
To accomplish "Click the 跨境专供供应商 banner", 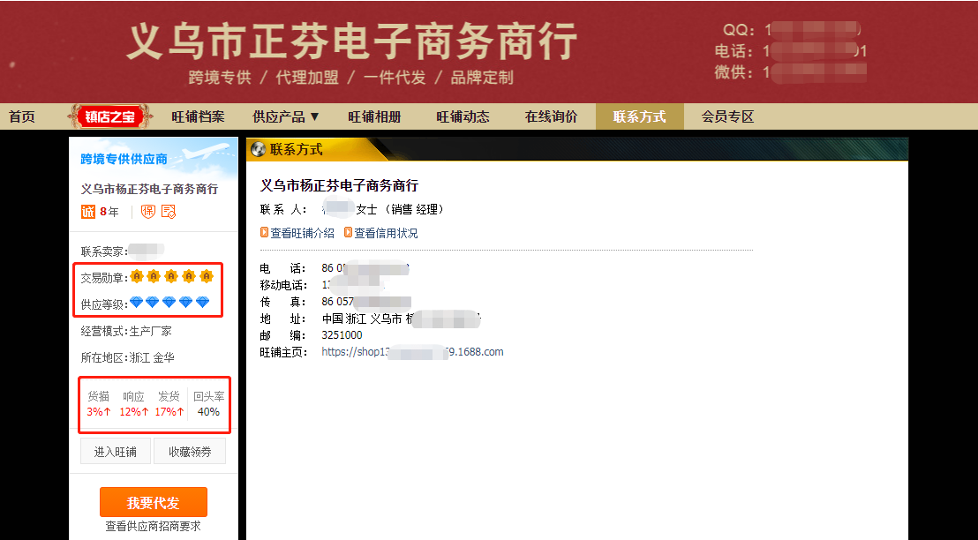I will pyautogui.click(x=154, y=159).
